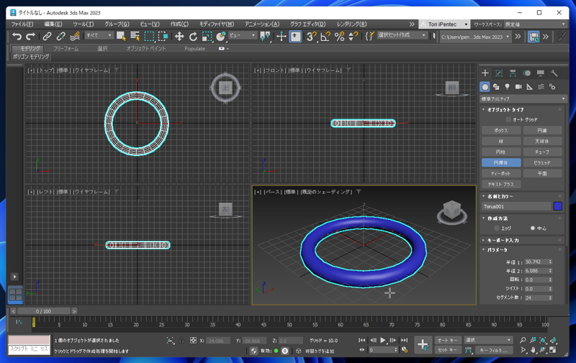Toggle Window/Crossing selection mode

pyautogui.click(x=163, y=36)
